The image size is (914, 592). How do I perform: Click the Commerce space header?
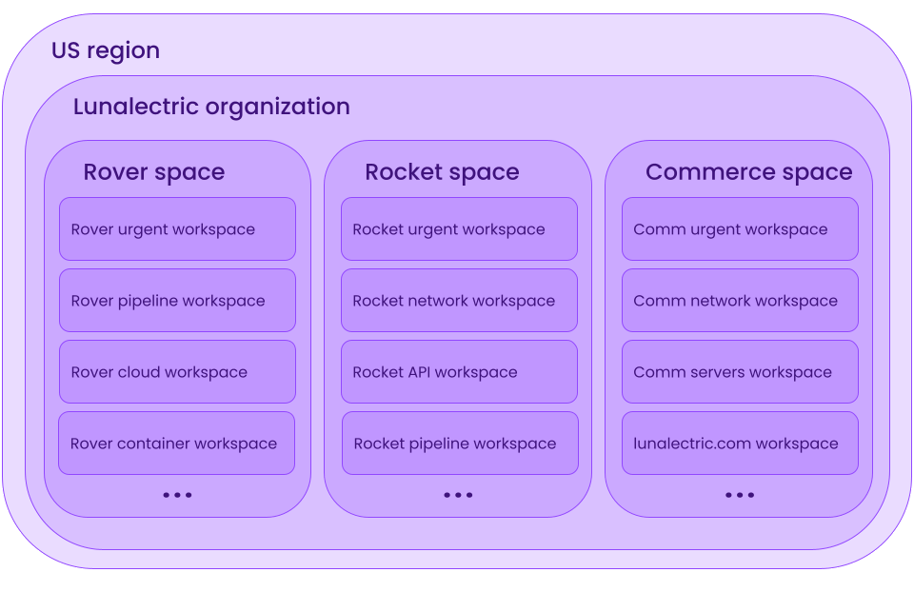pos(749,172)
